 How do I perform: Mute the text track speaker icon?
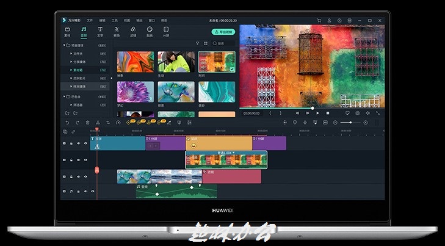[x=79, y=143]
